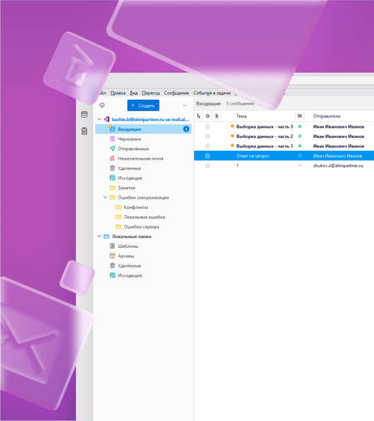Open the tasks icon in the left sidebar
374x421 pixels.
84,131
